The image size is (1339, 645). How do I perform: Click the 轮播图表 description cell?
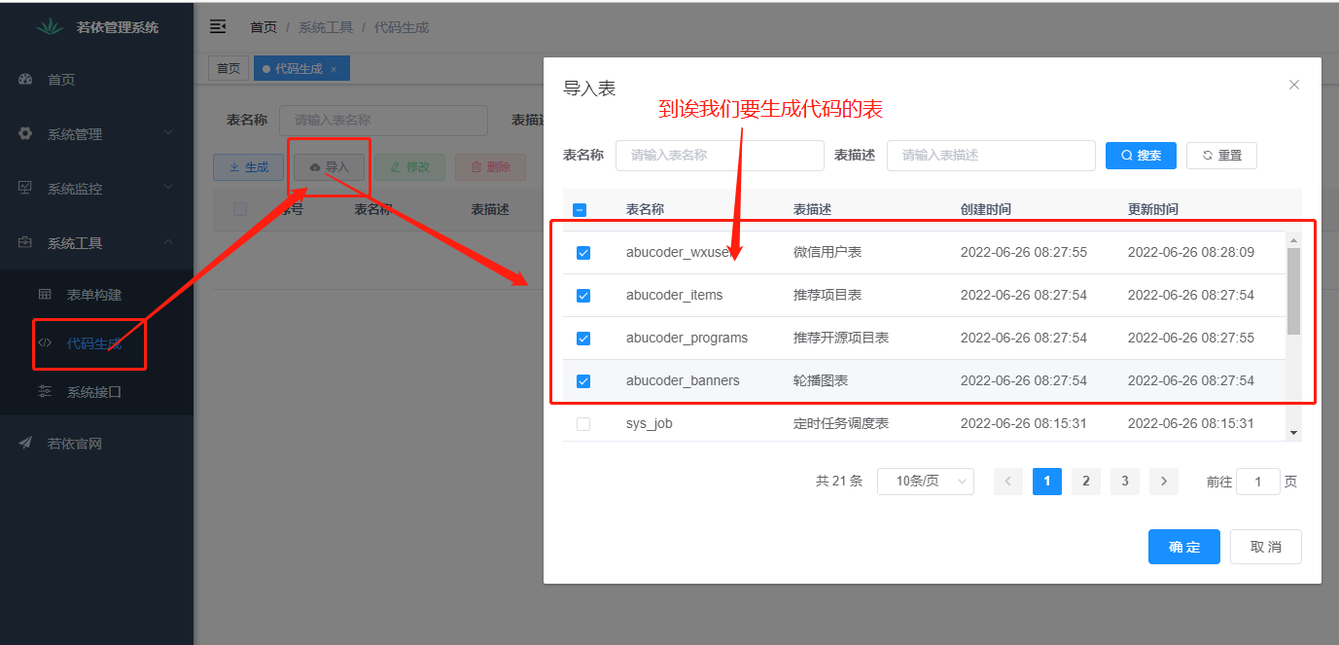(821, 381)
